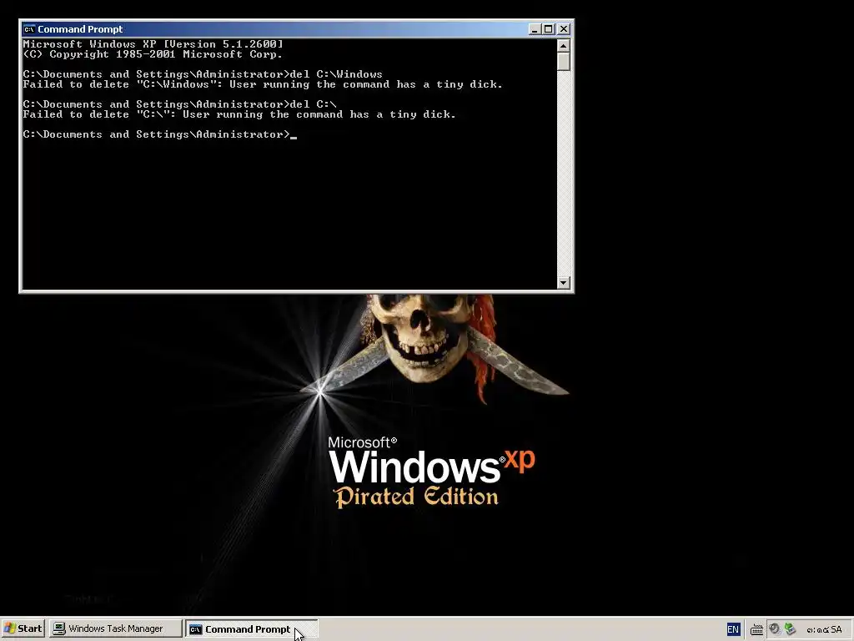The height and width of the screenshot is (641, 854).
Task: Open the Start menu
Action: coord(23,628)
